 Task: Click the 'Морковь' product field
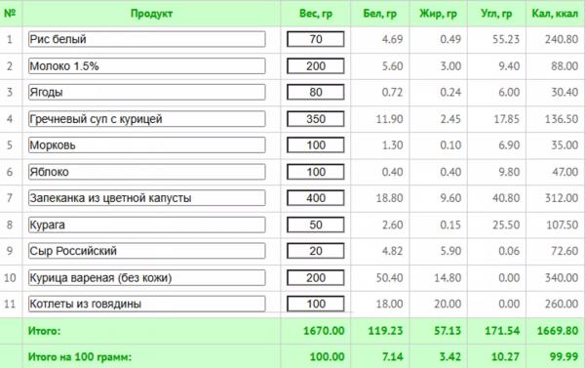[x=146, y=145]
